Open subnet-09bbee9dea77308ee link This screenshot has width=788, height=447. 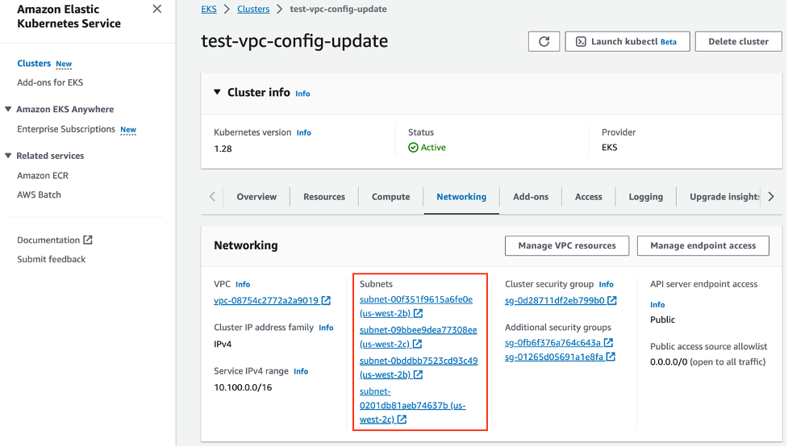tap(418, 330)
